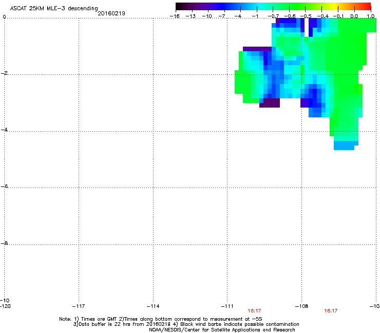Click the 1.0 colorbar label
The image size is (380, 333).
371,16
